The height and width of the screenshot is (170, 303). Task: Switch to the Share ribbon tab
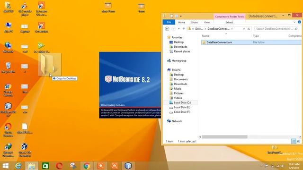point(194,22)
